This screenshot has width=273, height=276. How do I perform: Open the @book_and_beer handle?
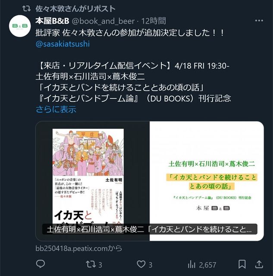click(103, 21)
